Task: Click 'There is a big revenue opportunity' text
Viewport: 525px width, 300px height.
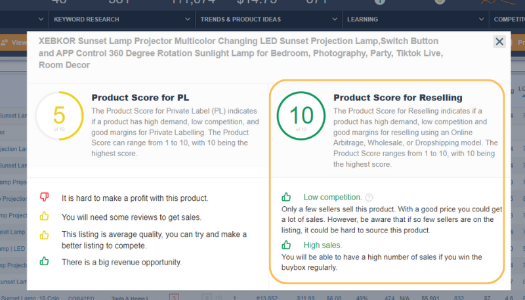Action: click(121, 262)
